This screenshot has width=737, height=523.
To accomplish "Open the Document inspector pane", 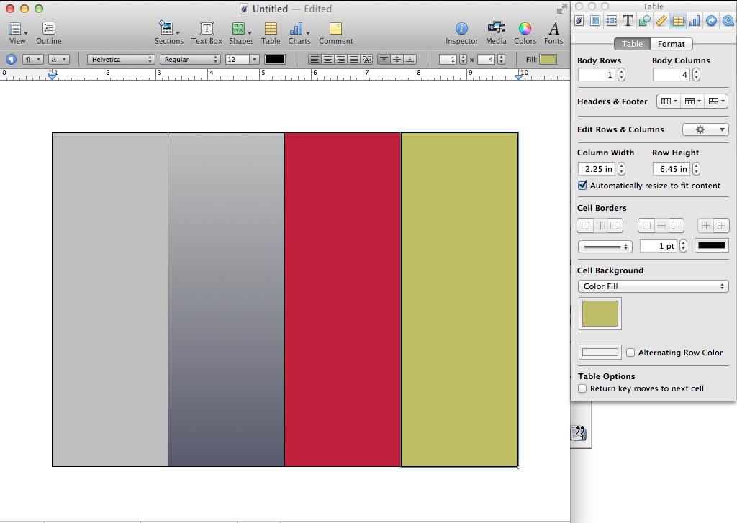I will (579, 21).
